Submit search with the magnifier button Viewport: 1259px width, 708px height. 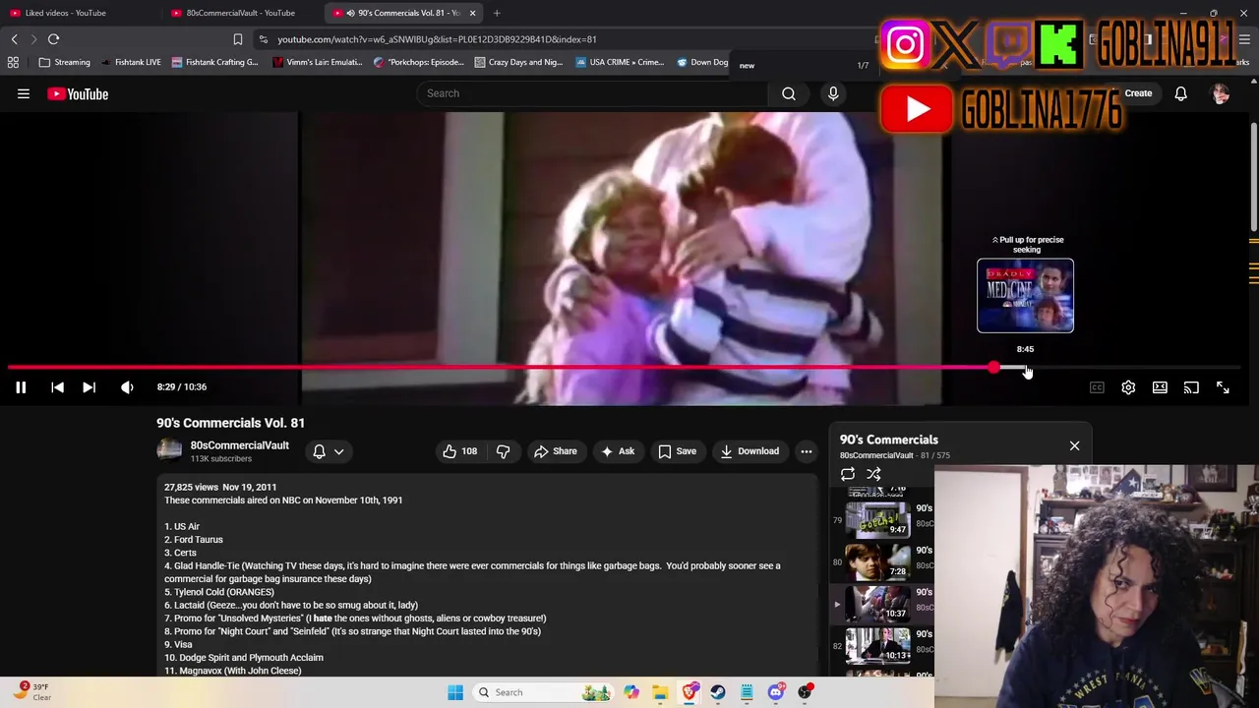[789, 93]
